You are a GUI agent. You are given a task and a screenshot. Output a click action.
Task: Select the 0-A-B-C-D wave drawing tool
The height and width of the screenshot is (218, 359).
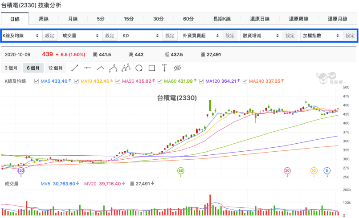tap(126, 68)
